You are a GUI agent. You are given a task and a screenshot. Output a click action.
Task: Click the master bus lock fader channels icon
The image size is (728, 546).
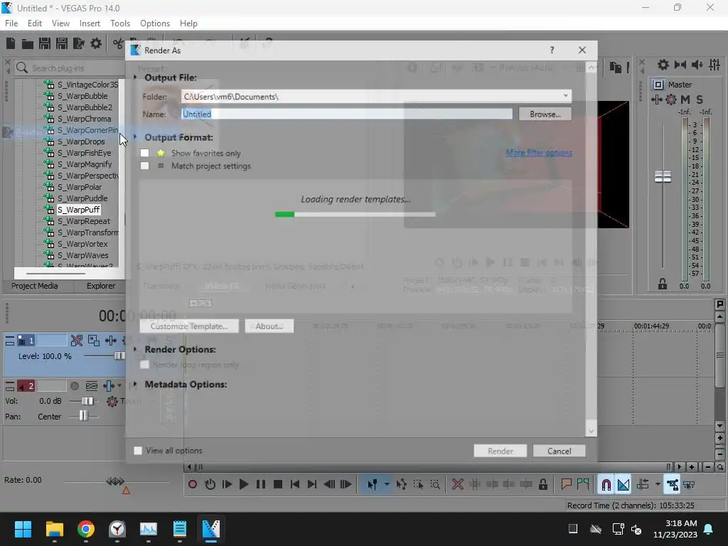click(x=662, y=284)
